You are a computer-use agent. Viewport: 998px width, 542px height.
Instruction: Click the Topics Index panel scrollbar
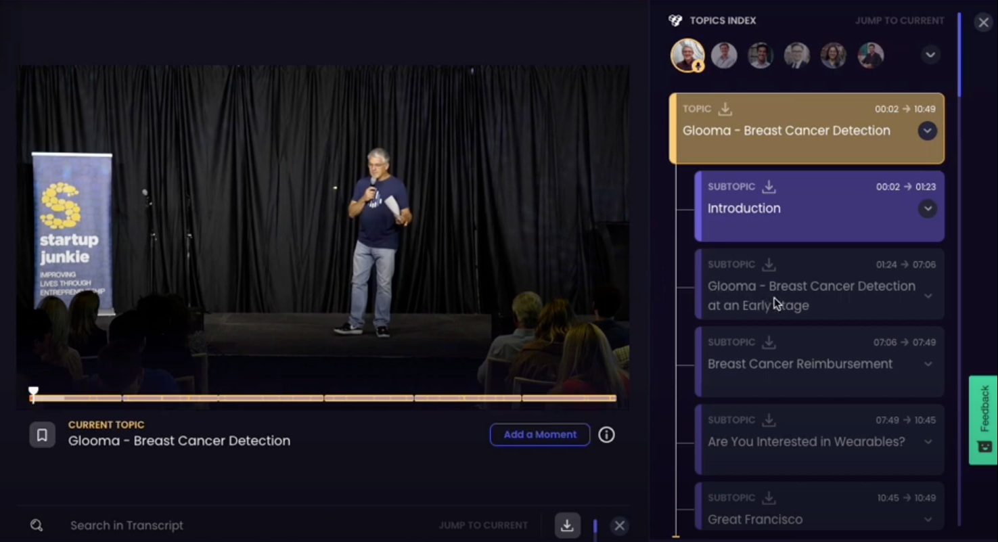(x=959, y=54)
